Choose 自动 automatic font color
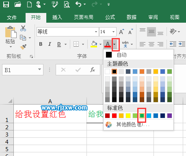This screenshot has width=186, height=156. (x=138, y=55)
